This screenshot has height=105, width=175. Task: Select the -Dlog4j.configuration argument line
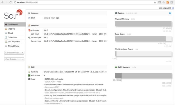[75, 90]
